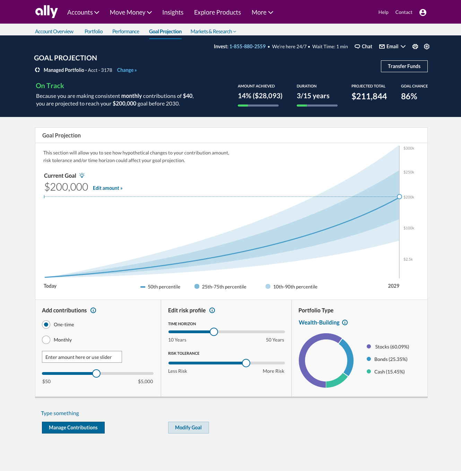Select the Monthly contribution radio button

(x=46, y=340)
